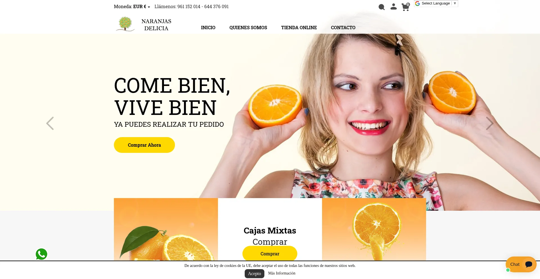Click YA PUEDES REALIZAR TU PEDIDO text
Screen dimensions: 540x279
169,124
